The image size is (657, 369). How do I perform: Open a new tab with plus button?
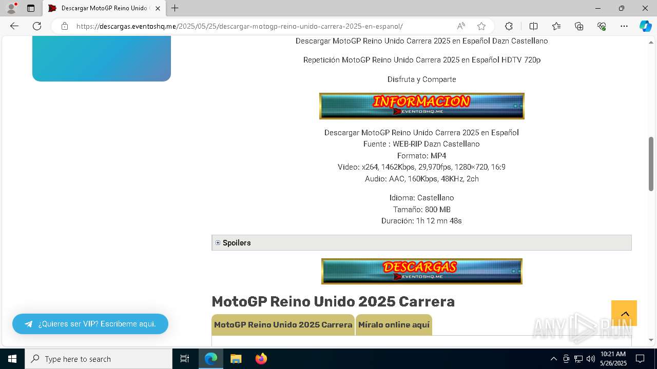(x=175, y=8)
